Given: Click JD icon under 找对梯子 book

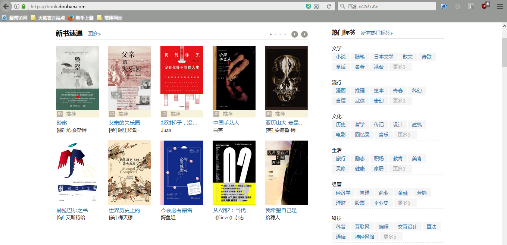Looking at the screenshot, I should click(x=164, y=114).
